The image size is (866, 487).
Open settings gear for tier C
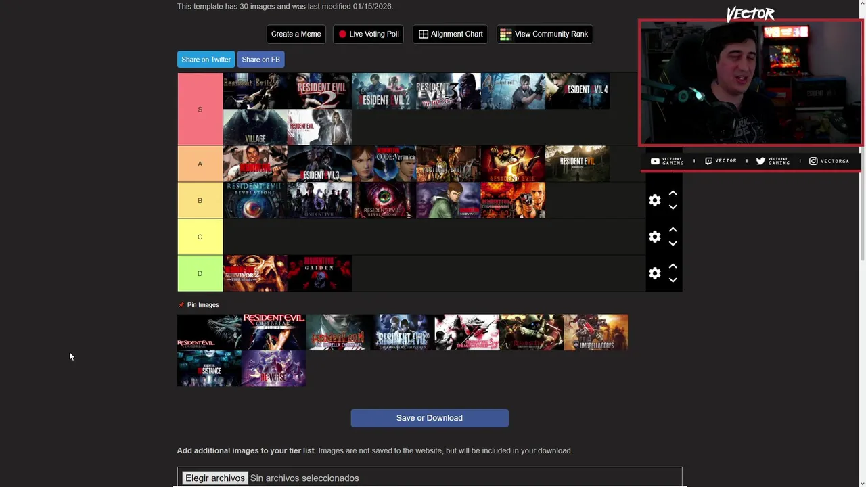coord(654,237)
